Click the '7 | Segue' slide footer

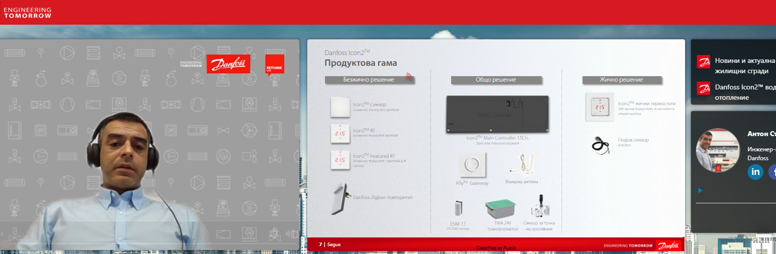pos(330,244)
